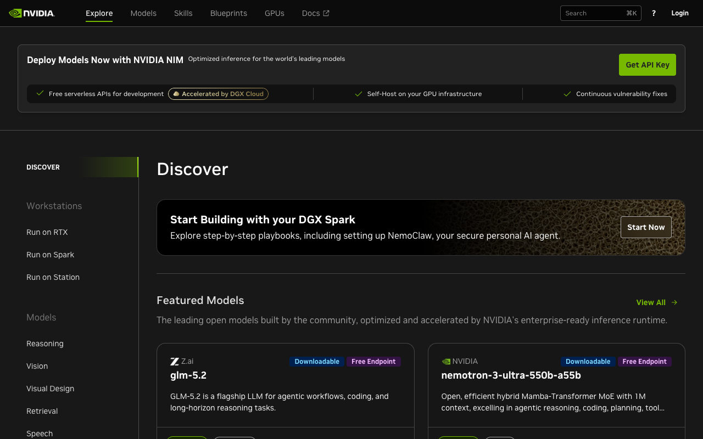Open the Models tab in top navigation
The image size is (703, 439).
click(x=143, y=13)
